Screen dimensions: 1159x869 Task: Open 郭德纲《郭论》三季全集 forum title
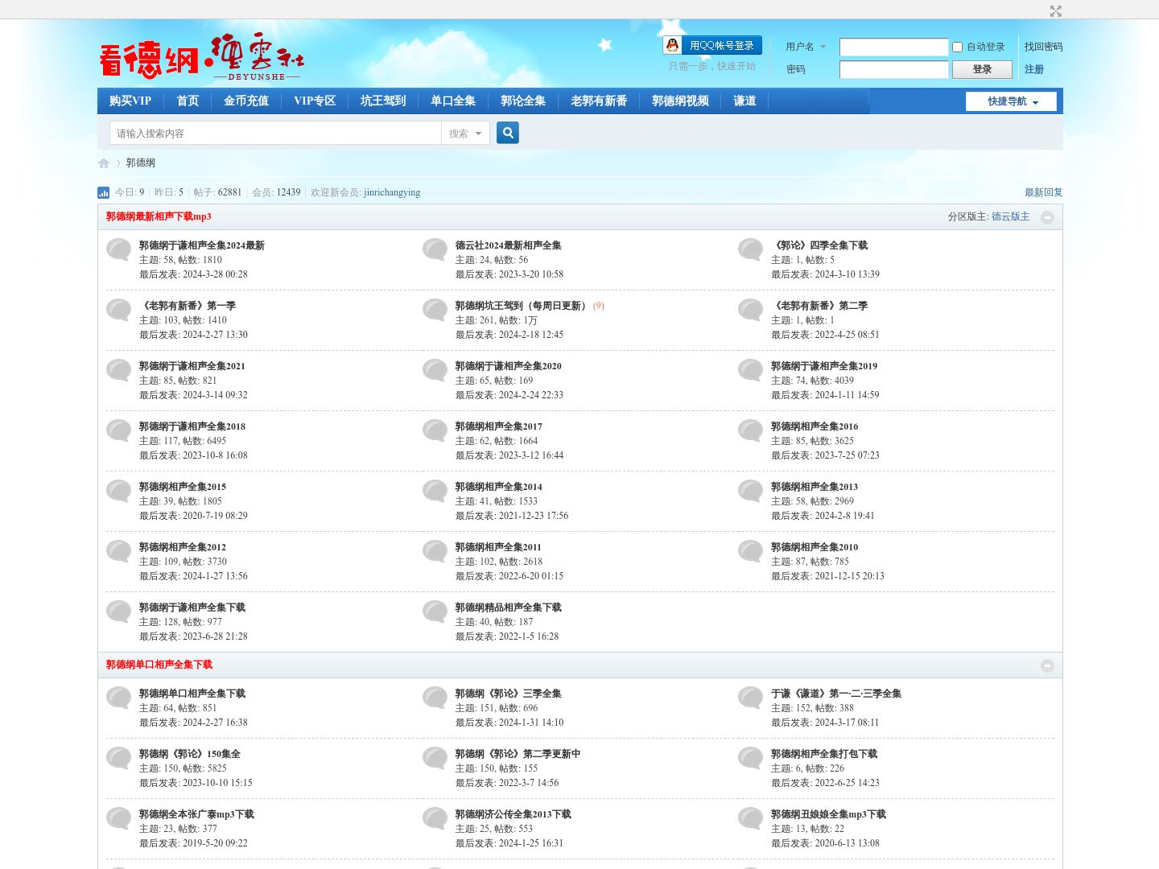[x=508, y=694]
